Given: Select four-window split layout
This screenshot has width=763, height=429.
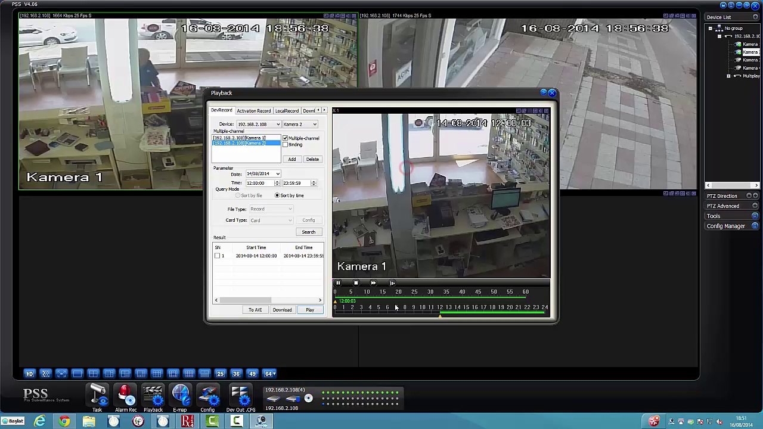Looking at the screenshot, I should point(93,374).
